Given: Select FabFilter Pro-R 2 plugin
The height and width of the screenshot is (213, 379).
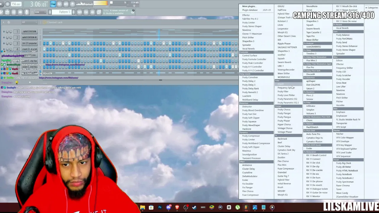Looking at the screenshot, I should pyautogui.click(x=250, y=19).
